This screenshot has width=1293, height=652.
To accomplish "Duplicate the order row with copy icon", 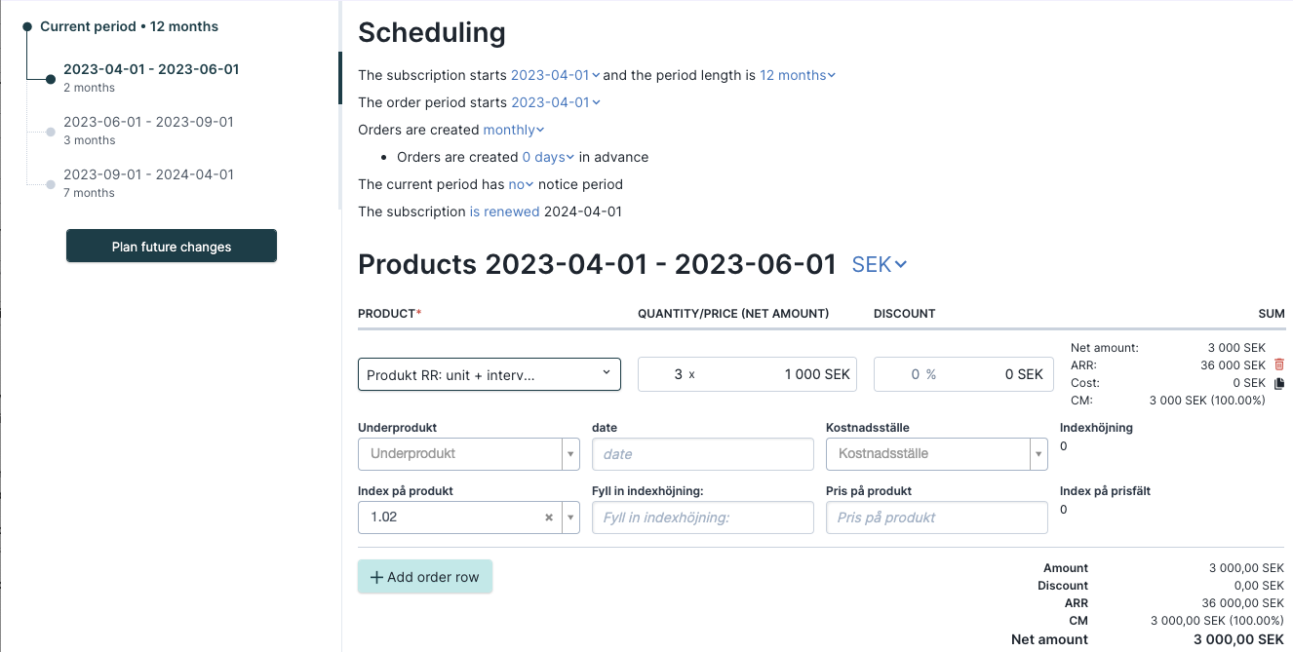I will click(x=1279, y=383).
